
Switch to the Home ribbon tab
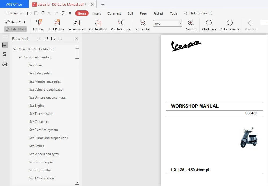tap(82, 13)
